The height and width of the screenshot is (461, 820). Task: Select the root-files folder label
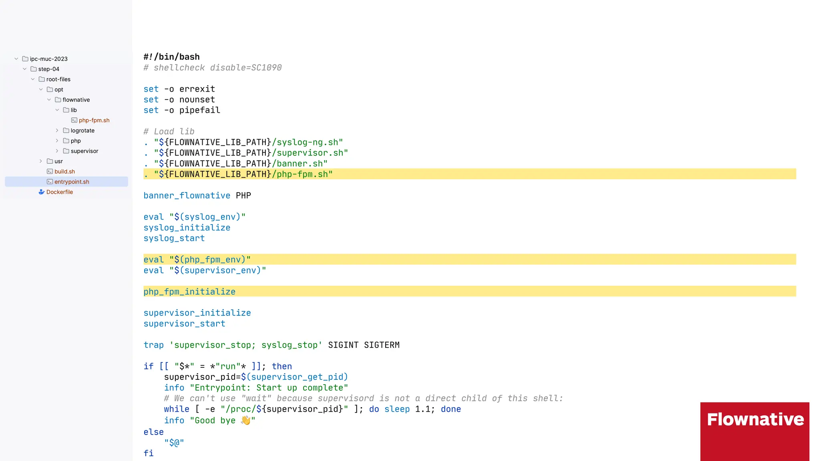click(58, 79)
